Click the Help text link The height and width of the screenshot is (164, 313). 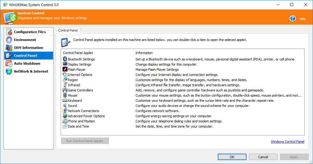pyautogui.click(x=302, y=19)
